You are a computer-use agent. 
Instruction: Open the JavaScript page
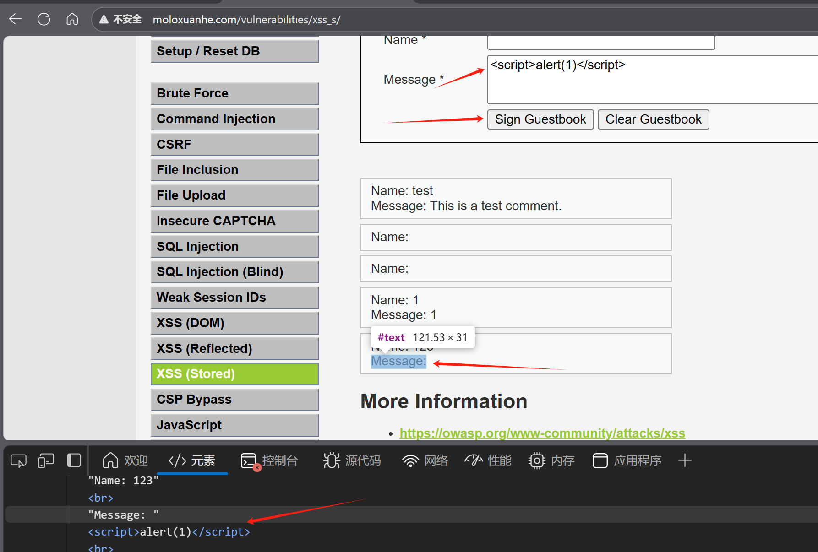tap(234, 425)
